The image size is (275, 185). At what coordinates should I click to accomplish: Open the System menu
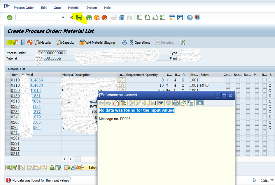pyautogui.click(x=92, y=8)
